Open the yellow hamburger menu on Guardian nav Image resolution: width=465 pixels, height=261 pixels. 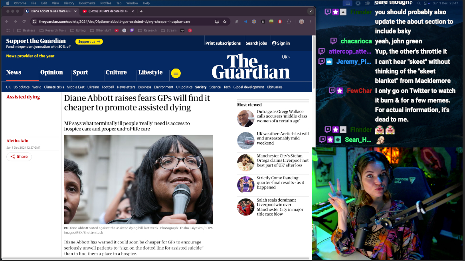coord(176,73)
